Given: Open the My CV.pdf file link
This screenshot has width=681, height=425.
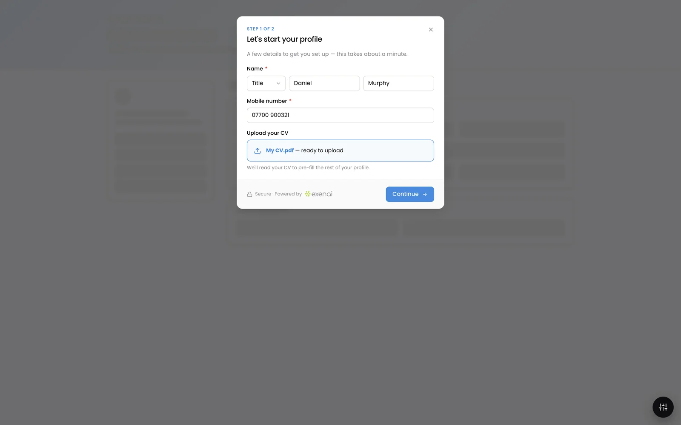Looking at the screenshot, I should pyautogui.click(x=280, y=150).
